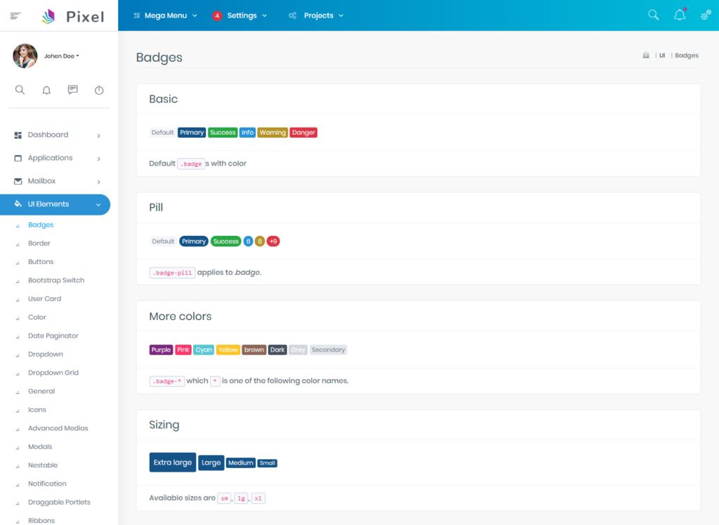Click the xl size code label
The image size is (719, 525).
tap(258, 498)
